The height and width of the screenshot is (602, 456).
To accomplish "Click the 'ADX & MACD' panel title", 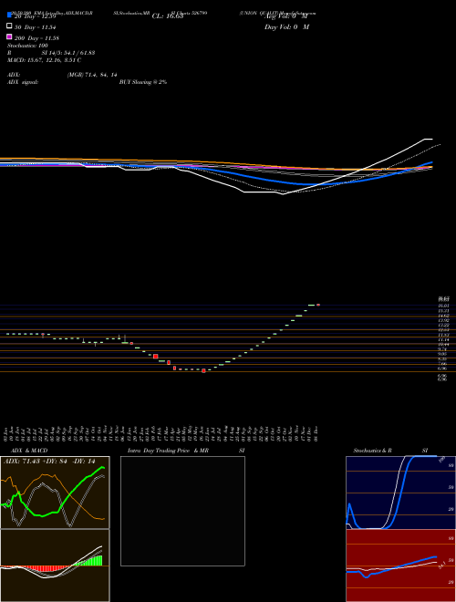I will (29, 451).
